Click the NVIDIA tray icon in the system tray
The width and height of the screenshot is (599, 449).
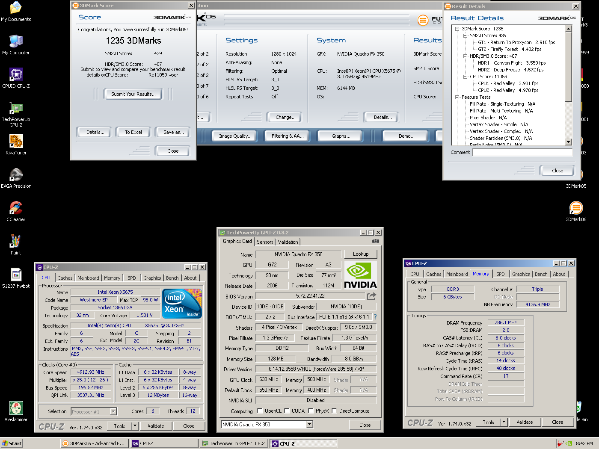(x=569, y=443)
